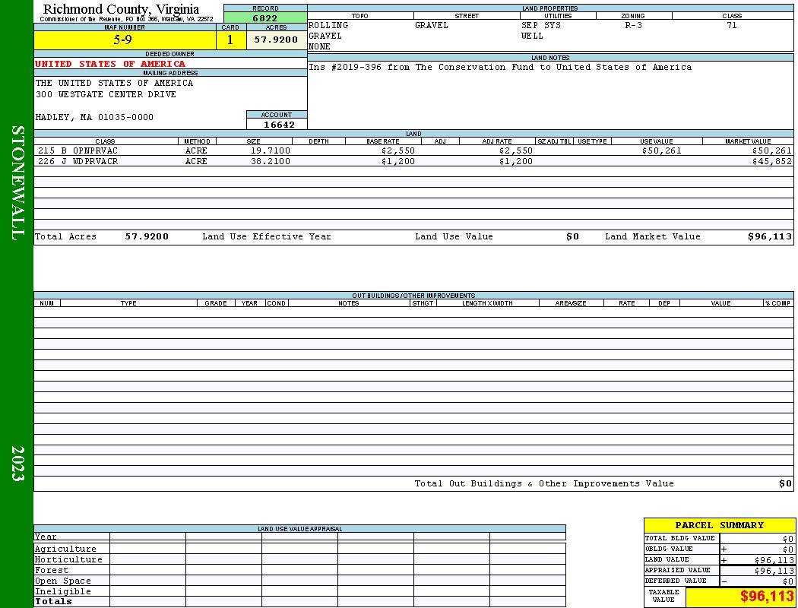Click the land notes text about Conservation Fund
798x608 pixels.
(500, 67)
